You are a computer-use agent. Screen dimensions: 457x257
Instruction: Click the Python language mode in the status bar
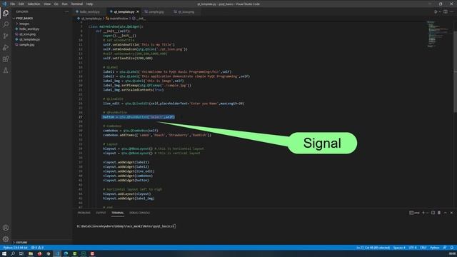tap(435, 248)
